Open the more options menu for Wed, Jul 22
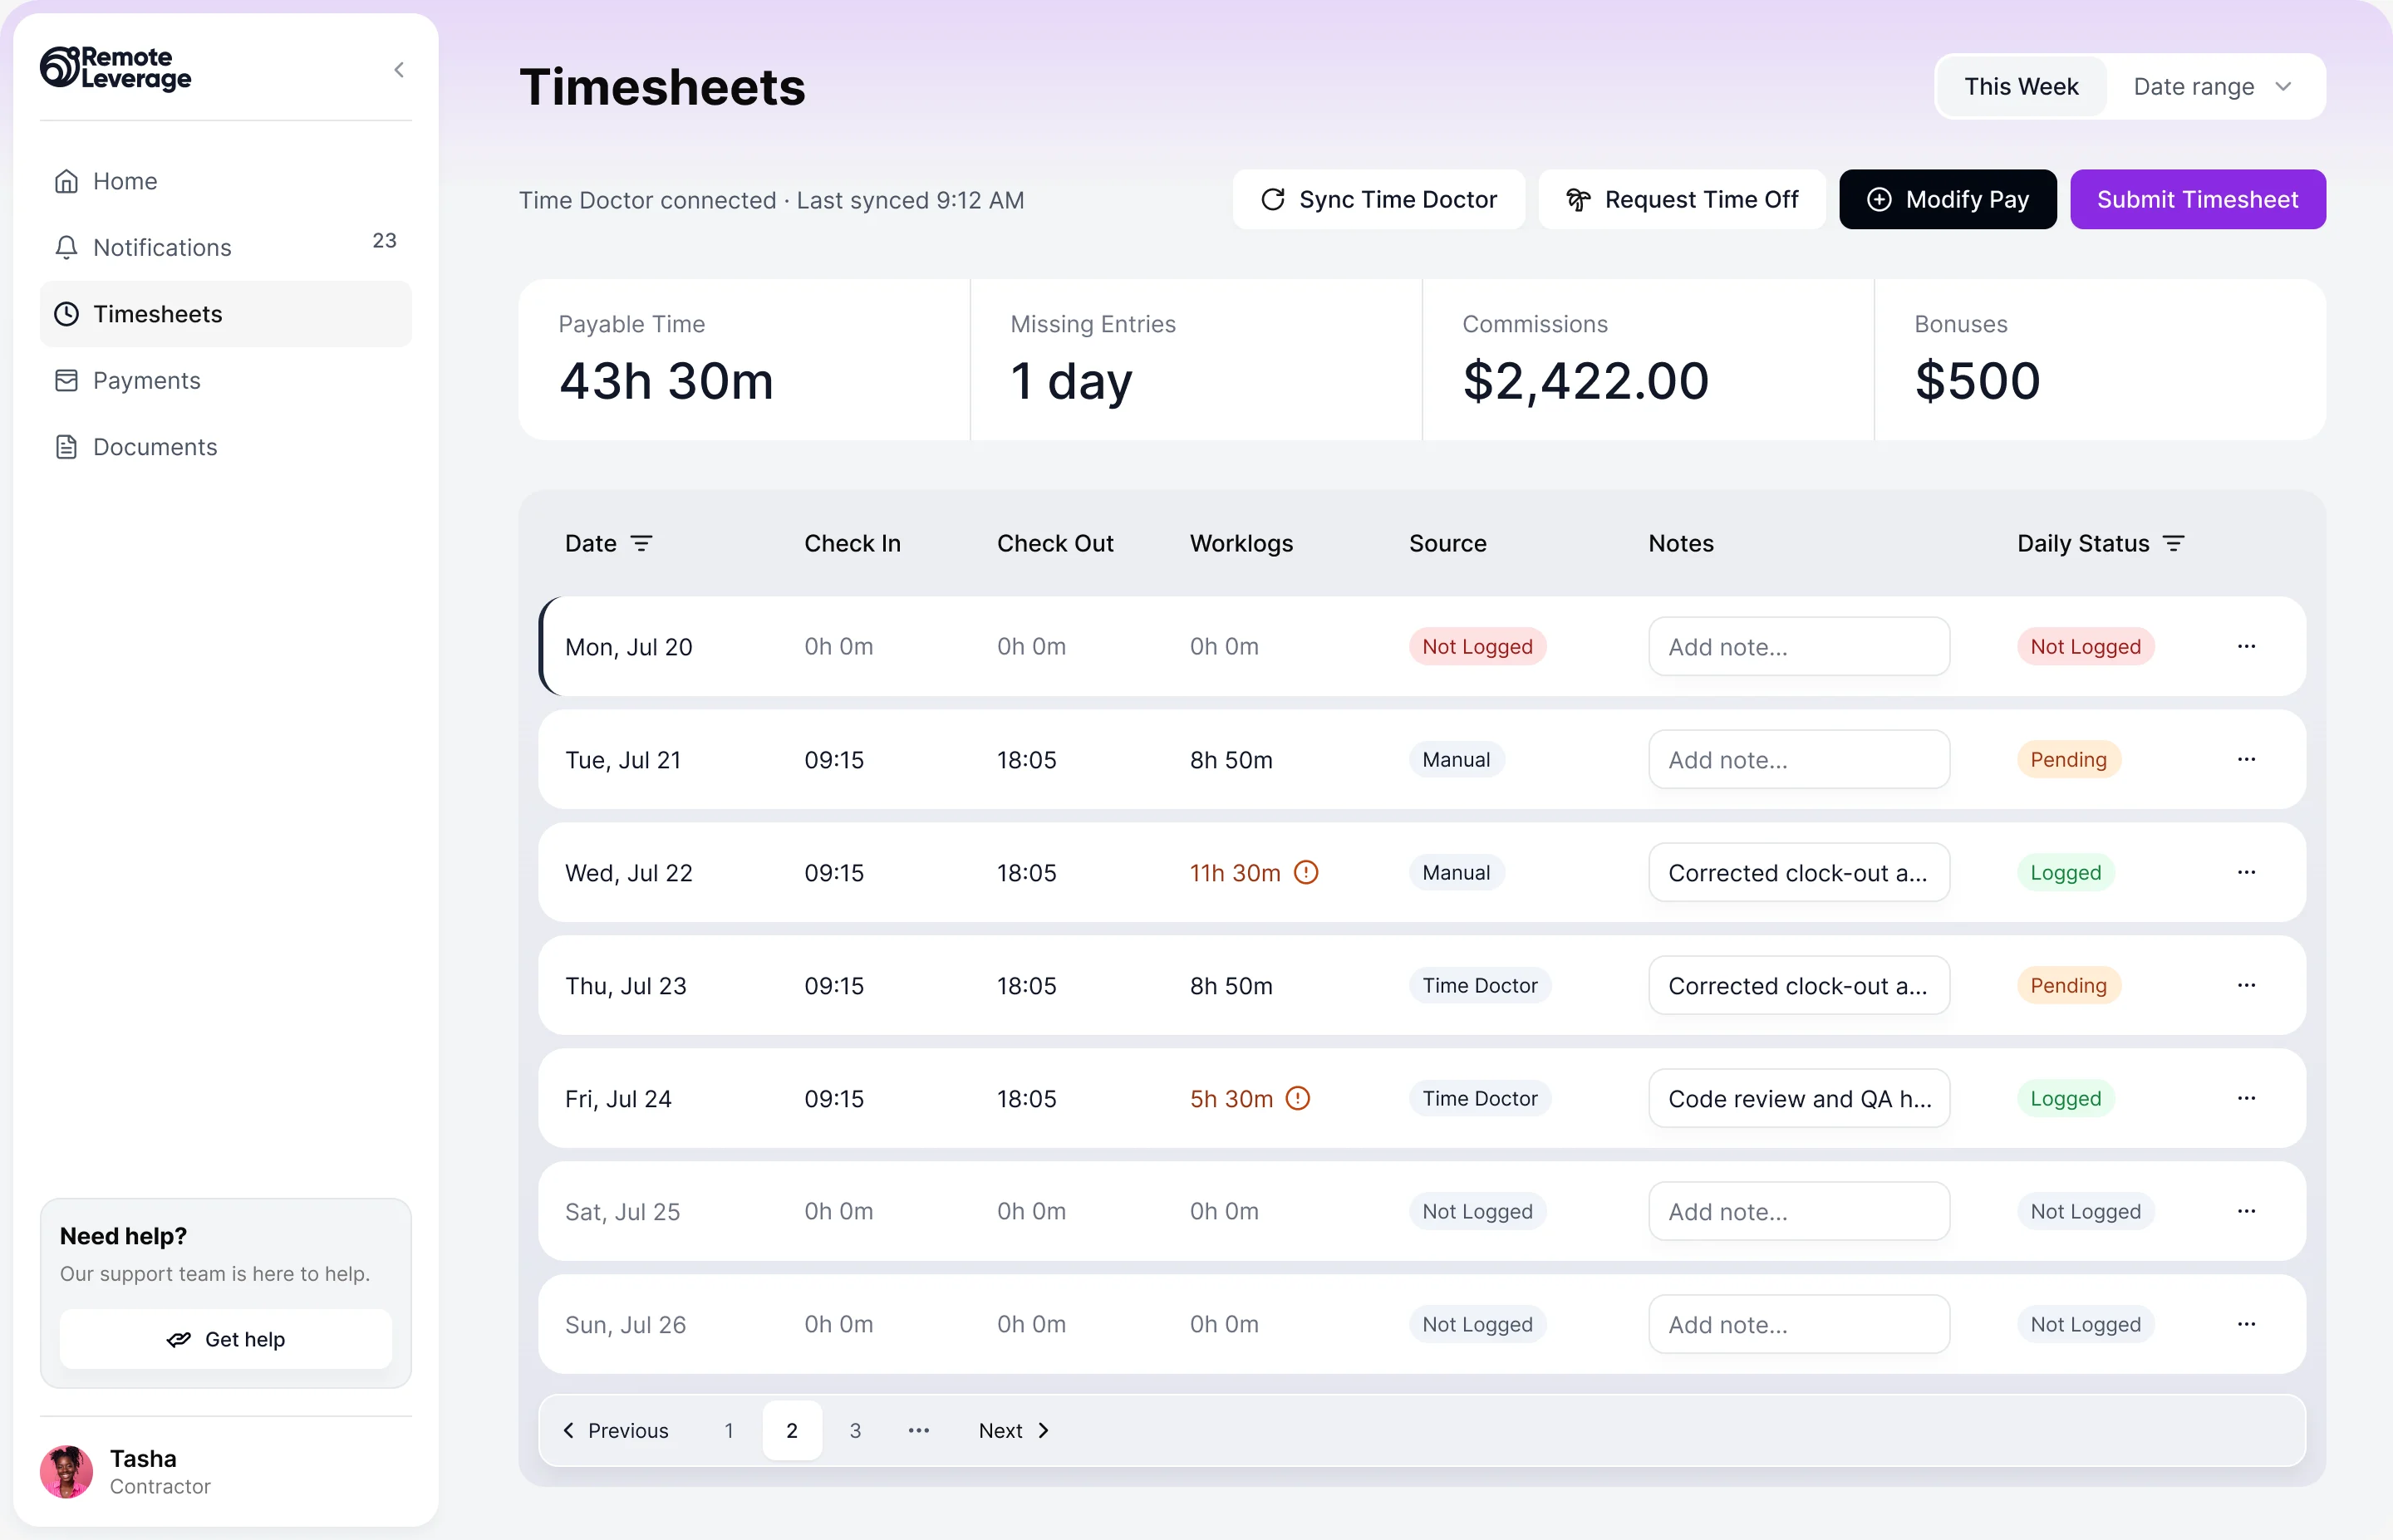 click(x=2246, y=872)
